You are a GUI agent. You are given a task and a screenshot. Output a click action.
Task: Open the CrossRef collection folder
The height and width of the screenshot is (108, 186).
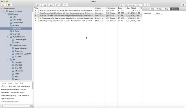pyautogui.click(x=18, y=62)
